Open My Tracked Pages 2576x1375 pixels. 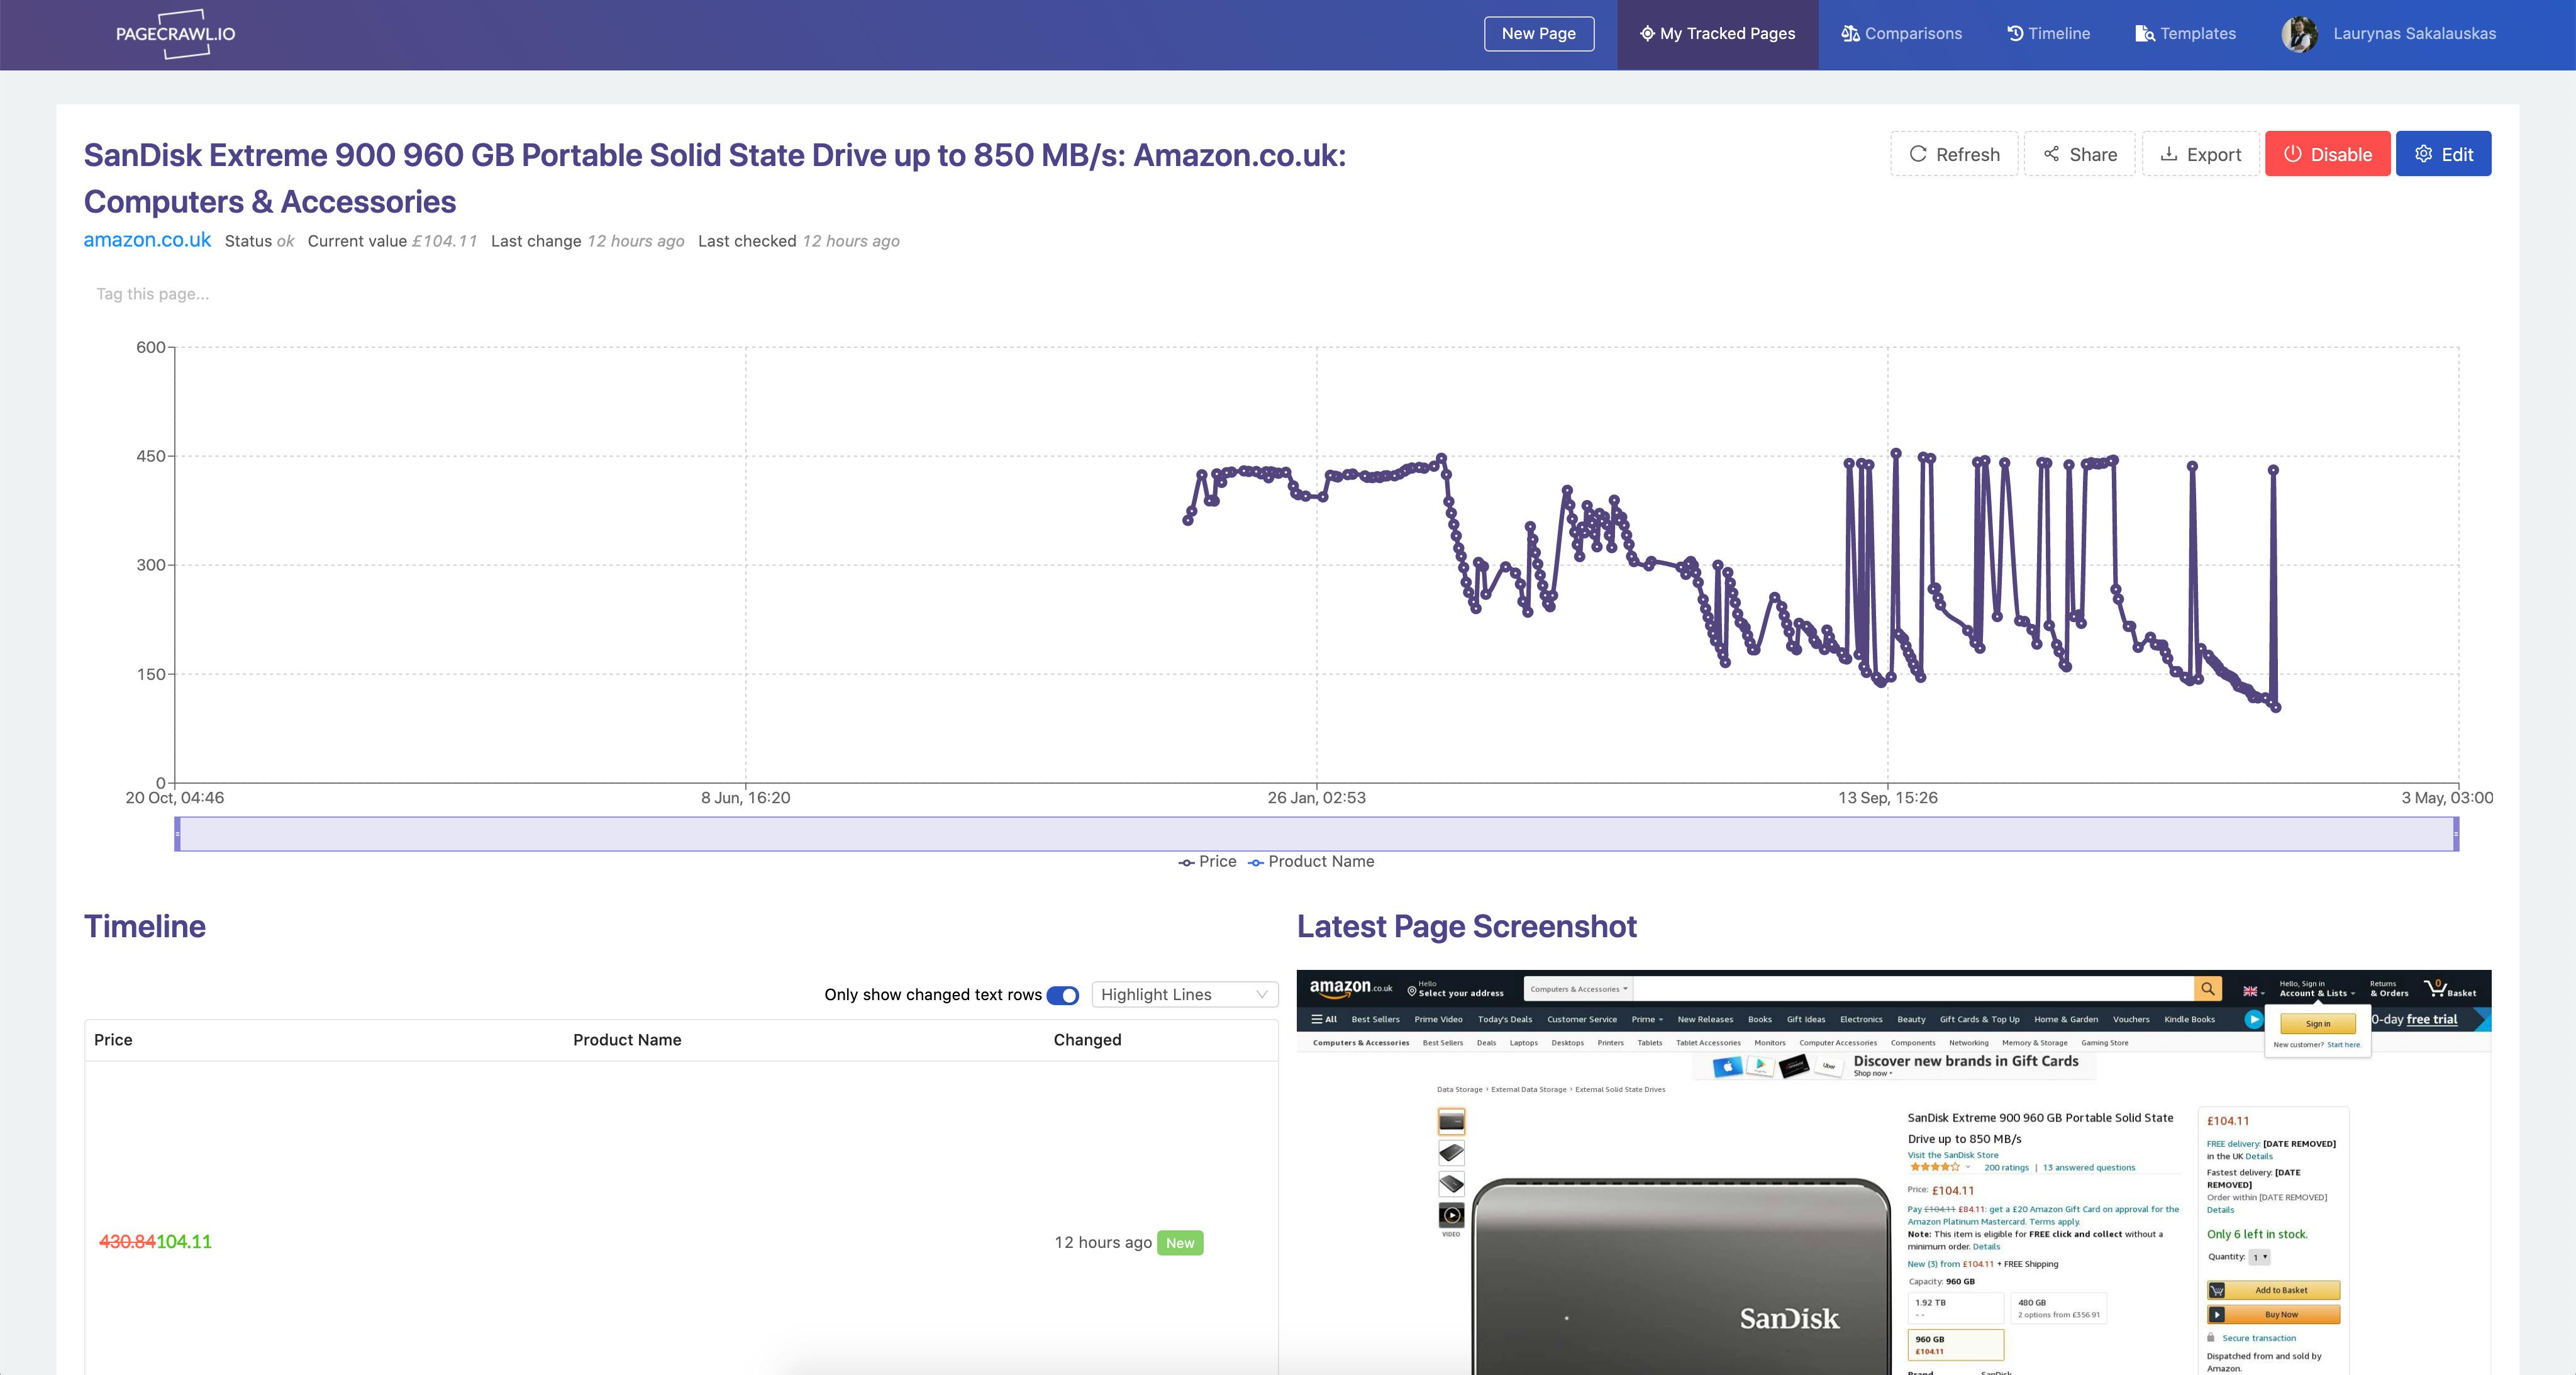tap(1717, 34)
